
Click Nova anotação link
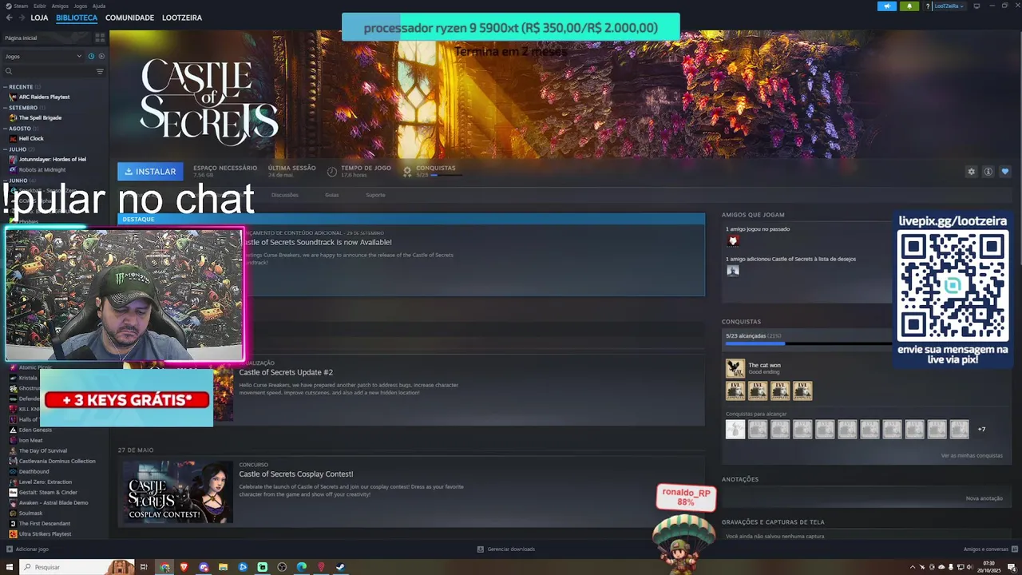tap(984, 498)
